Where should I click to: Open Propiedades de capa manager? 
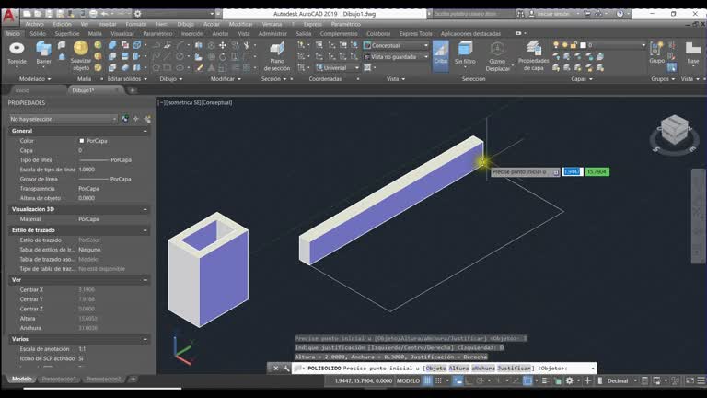tap(533, 56)
